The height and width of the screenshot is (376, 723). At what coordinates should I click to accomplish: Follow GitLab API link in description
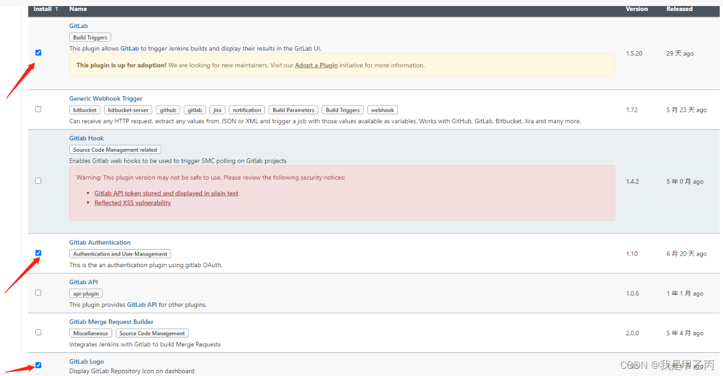142,305
